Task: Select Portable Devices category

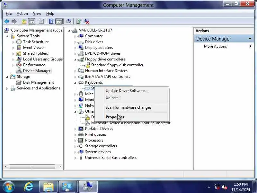Action: (99, 129)
